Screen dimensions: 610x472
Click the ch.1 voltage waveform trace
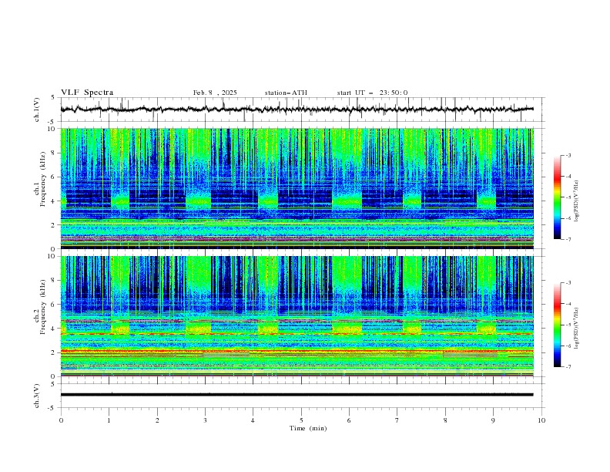coord(297,110)
